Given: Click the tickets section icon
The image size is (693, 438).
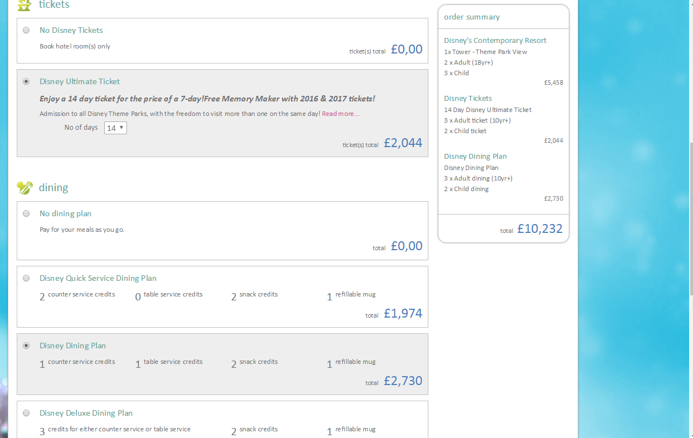Looking at the screenshot, I should (25, 5).
